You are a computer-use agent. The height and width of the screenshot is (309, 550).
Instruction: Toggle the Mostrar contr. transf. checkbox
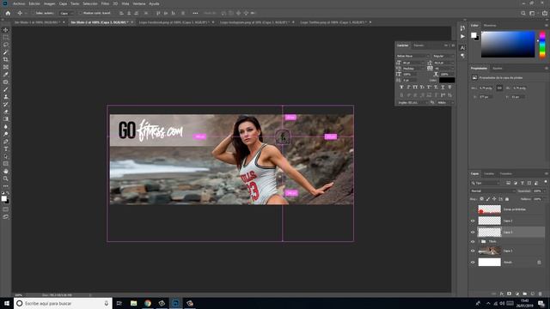(80, 13)
